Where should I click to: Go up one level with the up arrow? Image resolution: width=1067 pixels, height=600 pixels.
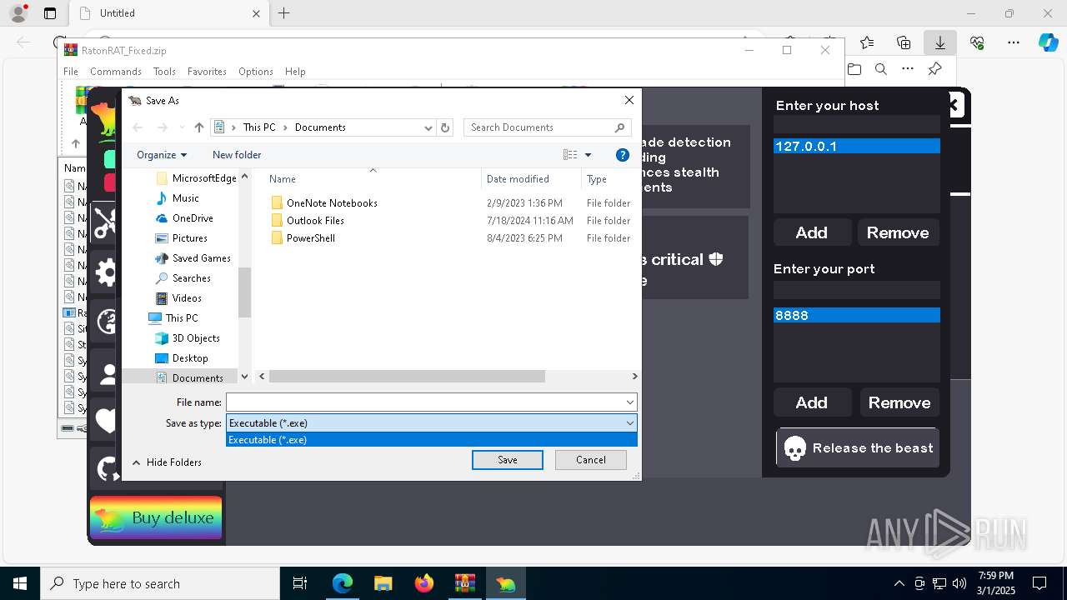click(x=198, y=127)
